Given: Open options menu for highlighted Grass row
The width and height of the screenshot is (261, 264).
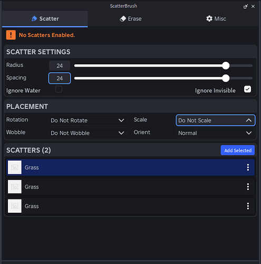Looking at the screenshot, I should click(x=248, y=167).
